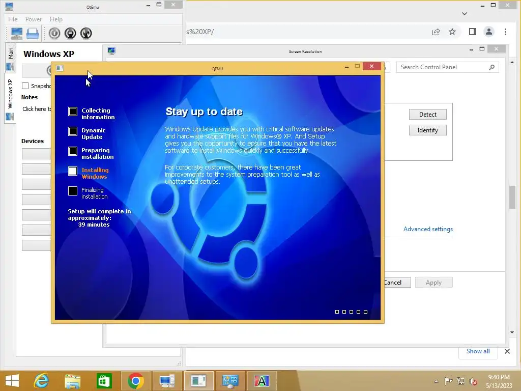This screenshot has width=521, height=391.
Task: Click the power on icon in QtEmu toolbar
Action: (x=54, y=33)
